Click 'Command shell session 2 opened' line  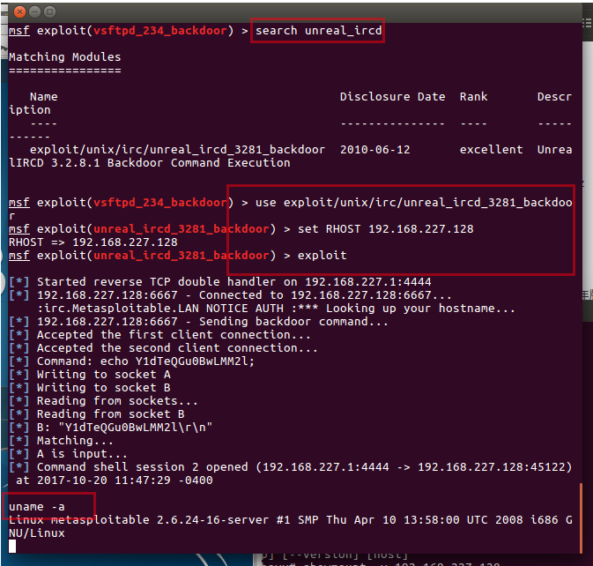click(x=291, y=467)
